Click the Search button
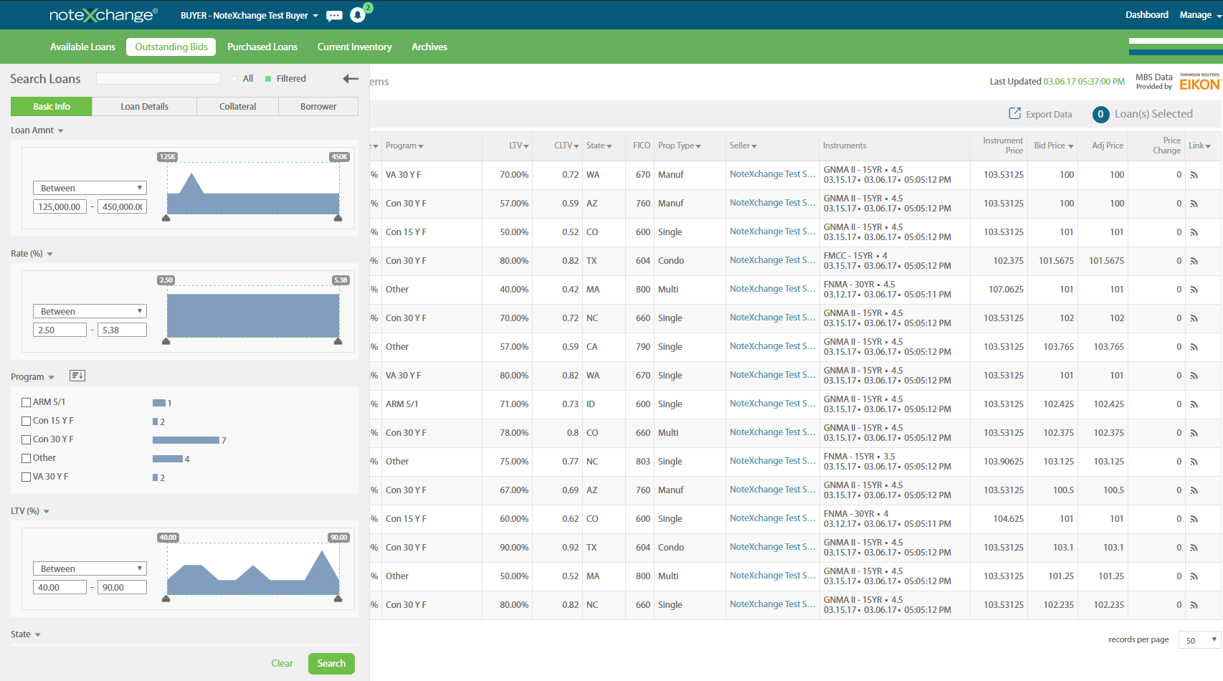 [x=330, y=663]
